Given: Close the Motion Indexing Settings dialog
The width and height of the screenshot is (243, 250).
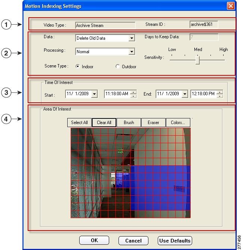Looking at the screenshot, I should click(231, 6).
